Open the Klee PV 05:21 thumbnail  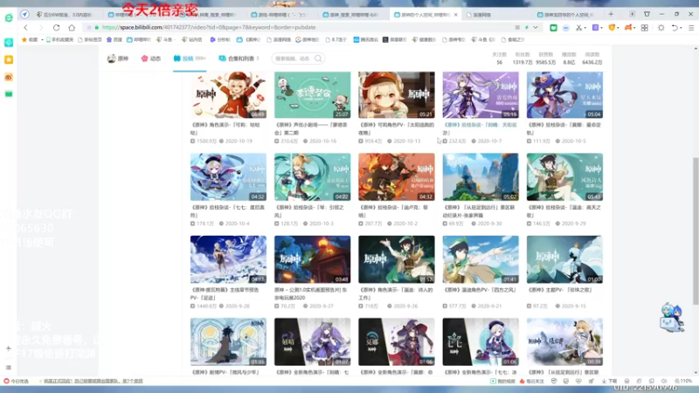397,95
